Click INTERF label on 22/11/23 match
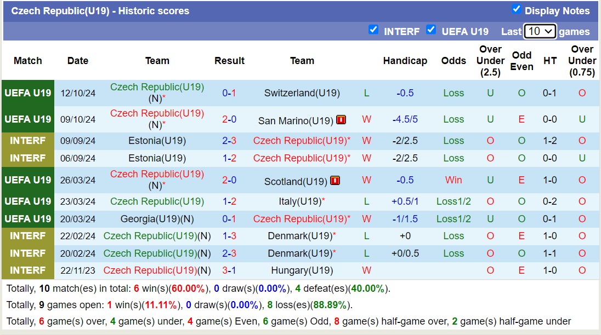601x335 pixels. (x=27, y=270)
